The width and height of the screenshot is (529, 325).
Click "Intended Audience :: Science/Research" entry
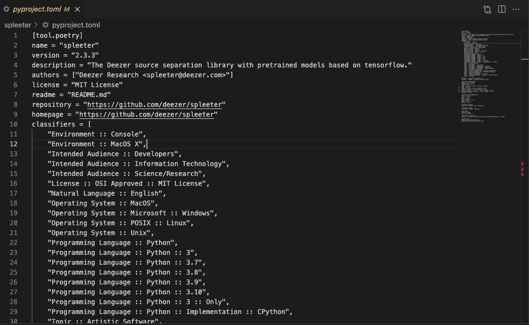coord(127,174)
